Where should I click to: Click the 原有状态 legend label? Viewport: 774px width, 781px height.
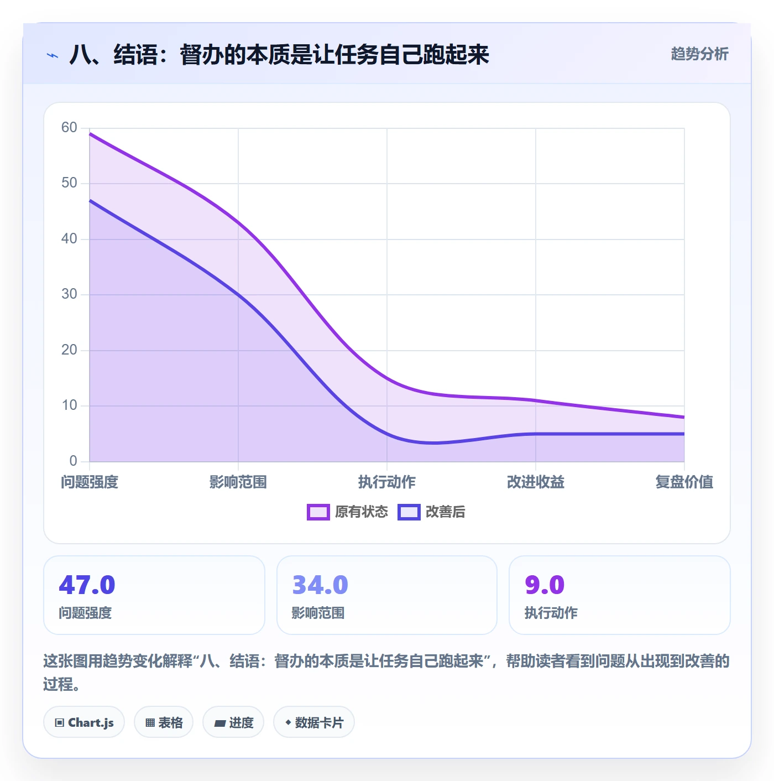[x=362, y=512]
